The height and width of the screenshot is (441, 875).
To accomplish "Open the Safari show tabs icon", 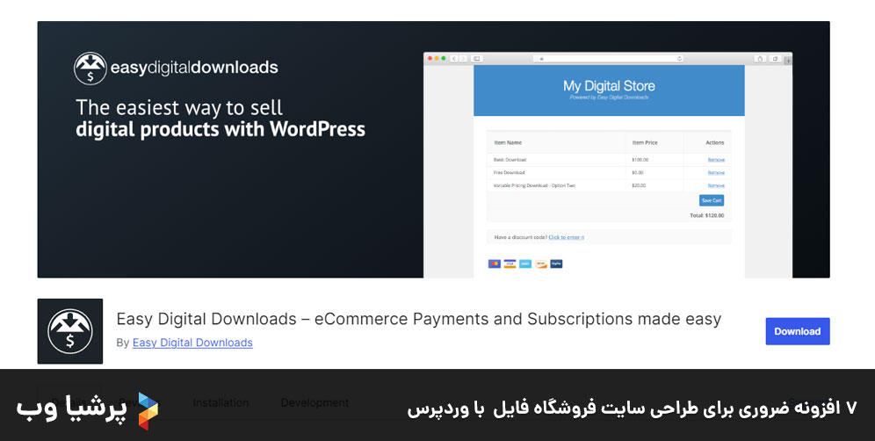I will pos(775,59).
